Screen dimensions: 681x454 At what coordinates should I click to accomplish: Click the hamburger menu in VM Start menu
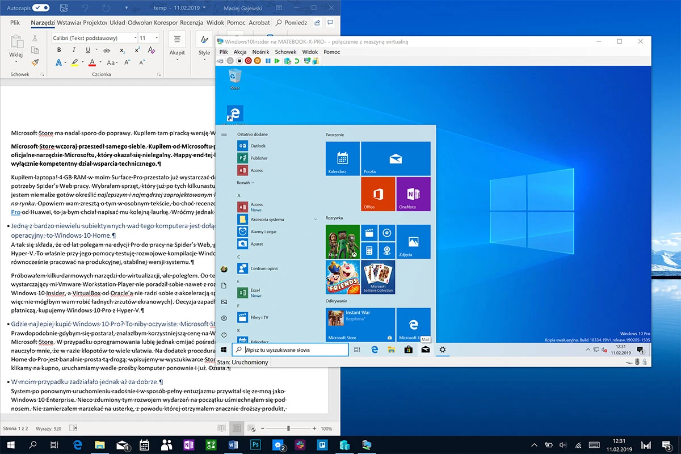point(224,134)
